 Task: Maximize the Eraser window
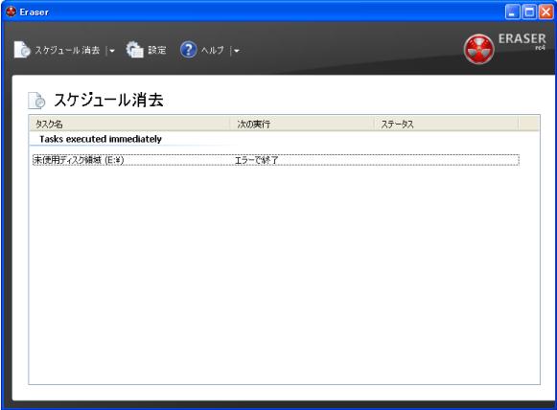pos(529,12)
